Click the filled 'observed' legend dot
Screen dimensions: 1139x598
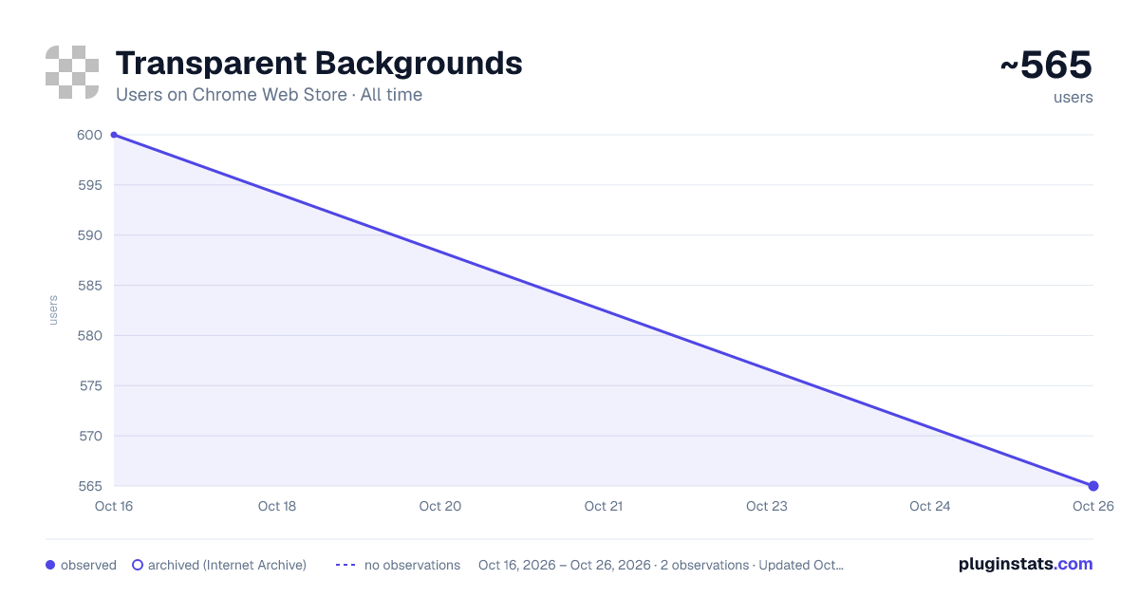[x=50, y=565]
